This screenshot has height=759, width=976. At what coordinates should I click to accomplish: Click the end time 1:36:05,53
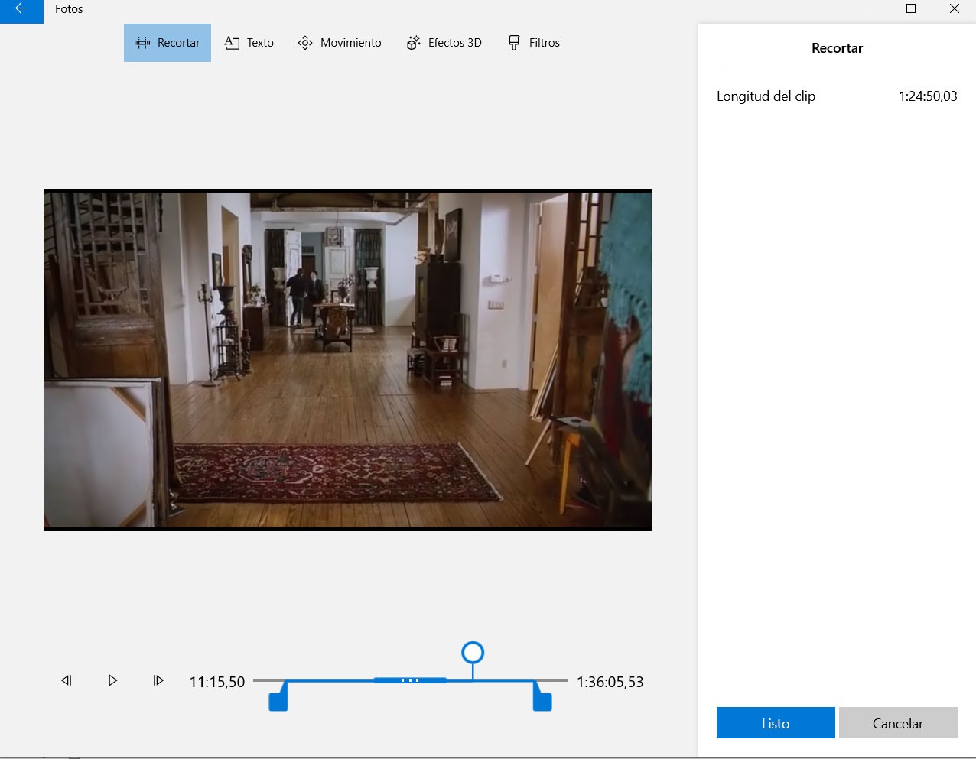click(x=610, y=682)
